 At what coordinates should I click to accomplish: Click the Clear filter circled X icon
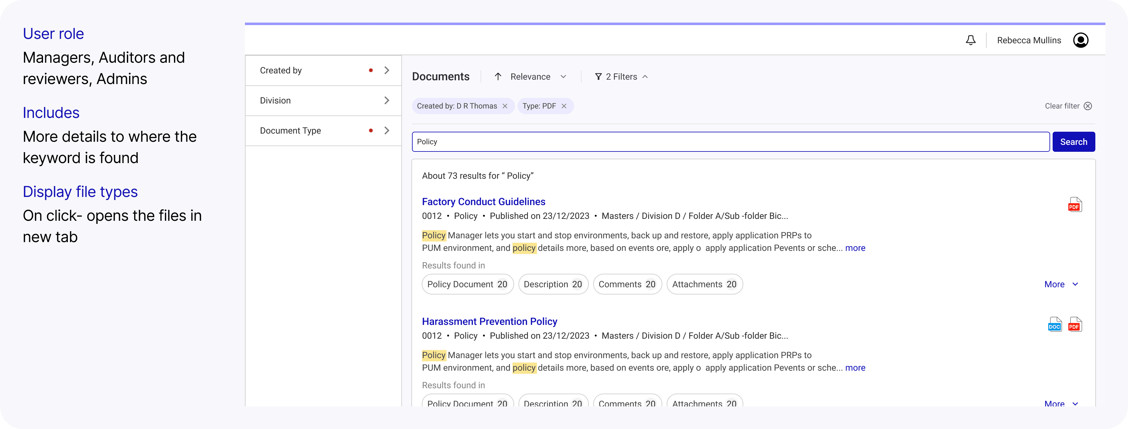tap(1088, 106)
